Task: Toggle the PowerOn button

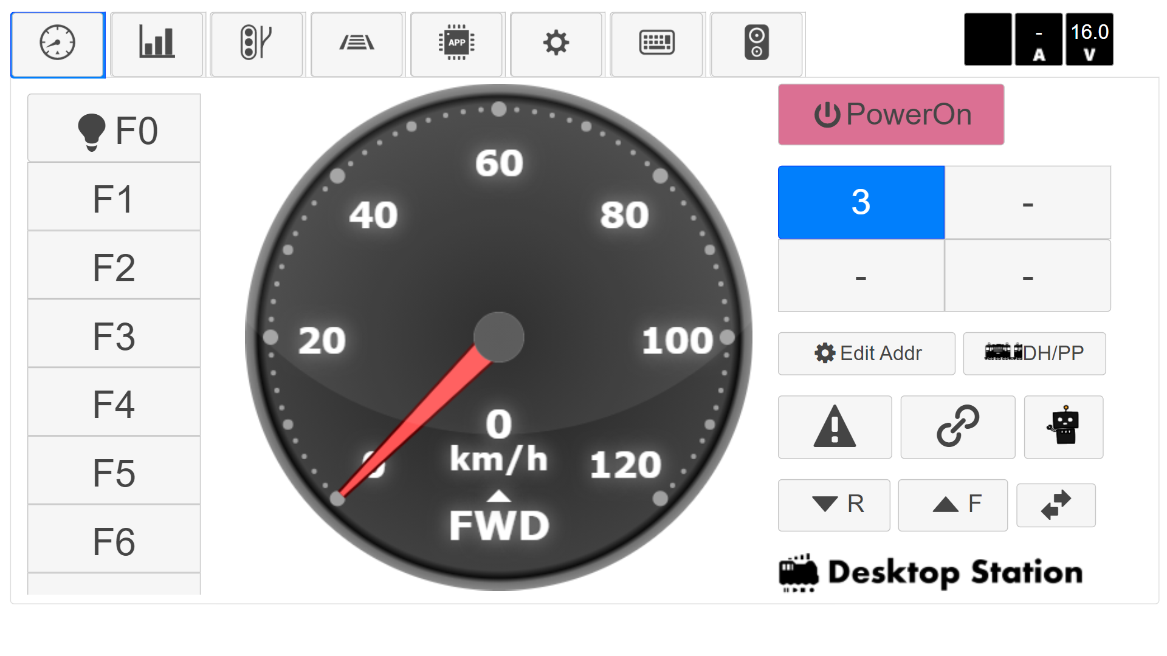Action: (x=890, y=114)
